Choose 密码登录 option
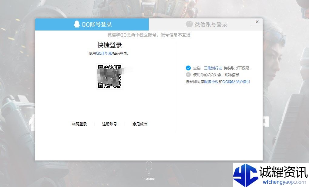Screen dimensions: 309x187 [x=79, y=124]
